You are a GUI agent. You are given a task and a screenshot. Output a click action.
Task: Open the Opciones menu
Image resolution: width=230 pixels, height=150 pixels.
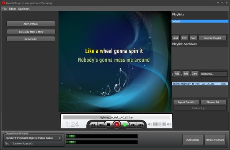24,9
